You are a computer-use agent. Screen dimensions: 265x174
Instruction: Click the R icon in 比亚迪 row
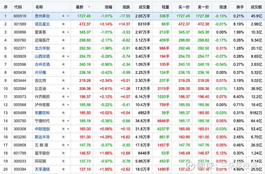click(63, 89)
